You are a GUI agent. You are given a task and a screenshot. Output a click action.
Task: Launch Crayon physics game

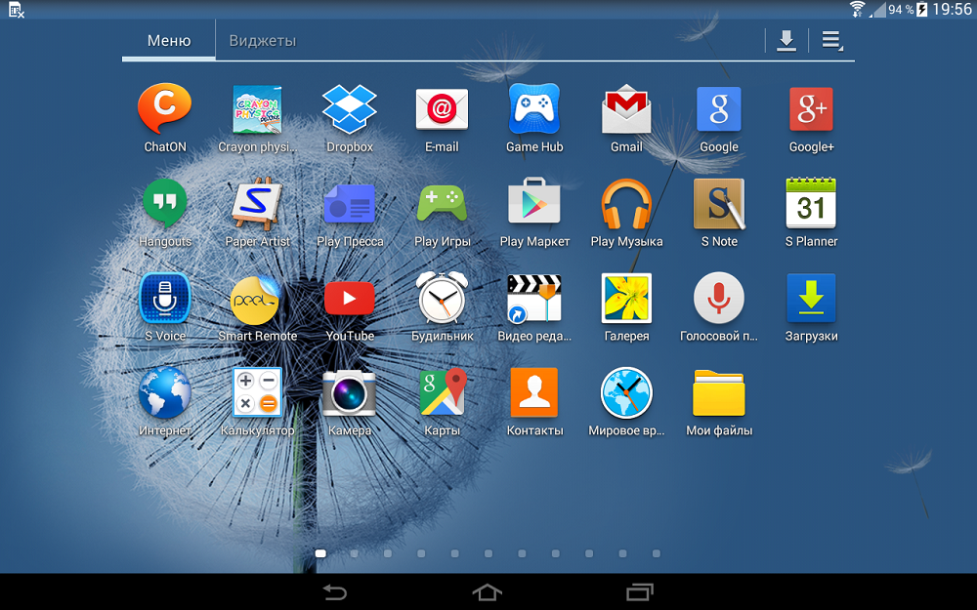257,110
